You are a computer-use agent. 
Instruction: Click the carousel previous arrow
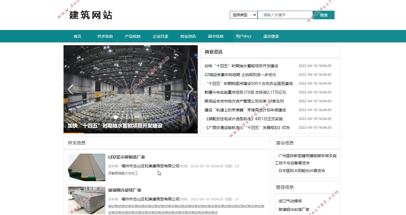[x=70, y=89]
